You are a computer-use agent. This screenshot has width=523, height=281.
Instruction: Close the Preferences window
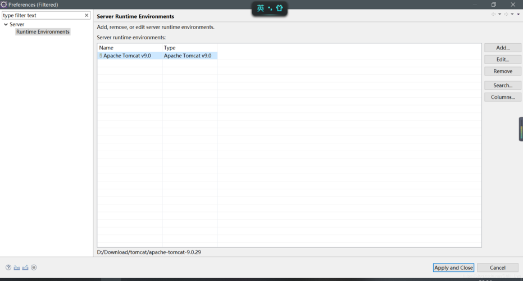click(x=513, y=4)
